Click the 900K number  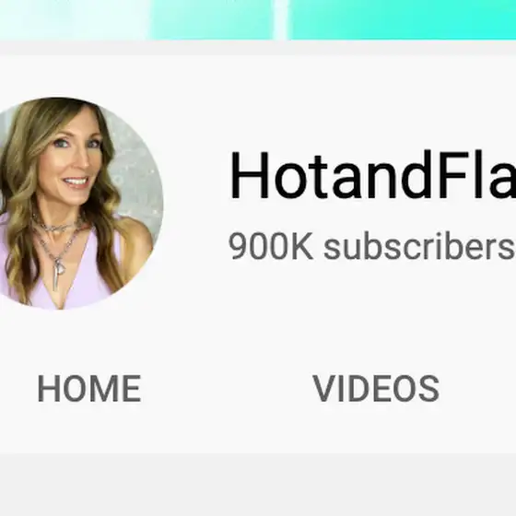point(271,246)
